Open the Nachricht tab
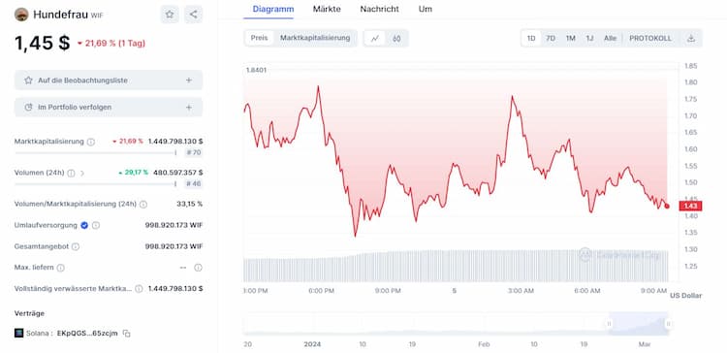 point(379,9)
